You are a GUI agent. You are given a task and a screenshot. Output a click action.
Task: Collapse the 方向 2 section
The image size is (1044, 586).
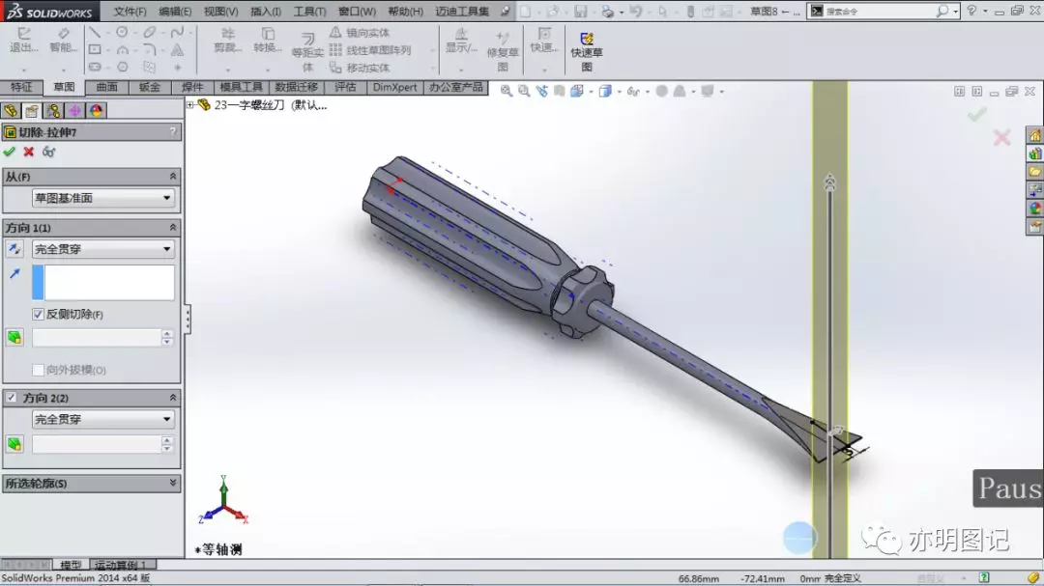[x=173, y=398]
